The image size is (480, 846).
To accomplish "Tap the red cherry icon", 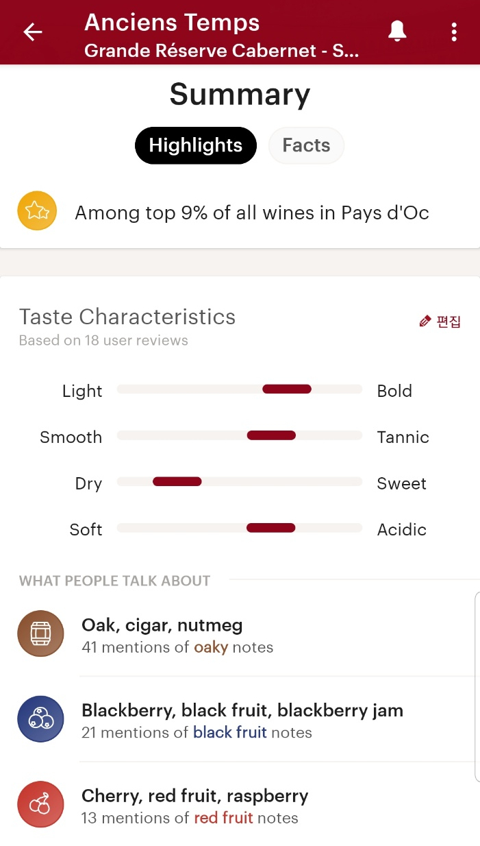I will point(40,805).
